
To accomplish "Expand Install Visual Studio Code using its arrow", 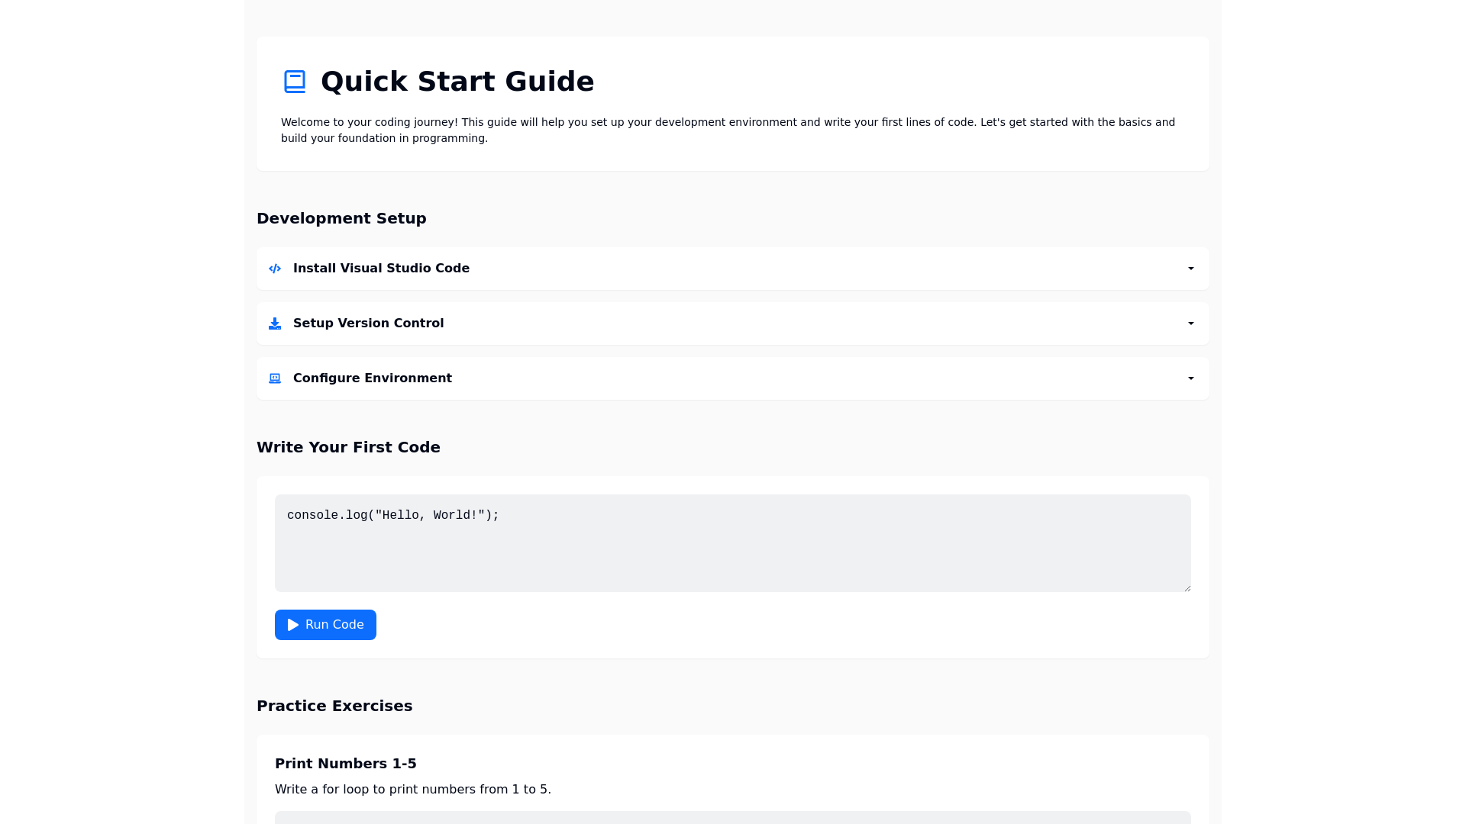I will pos(1190,269).
